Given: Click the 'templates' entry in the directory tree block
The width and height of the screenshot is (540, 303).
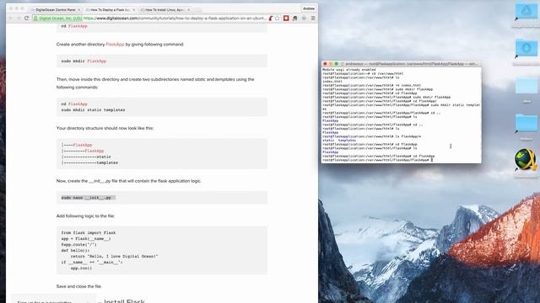Looking at the screenshot, I should coord(107,162).
